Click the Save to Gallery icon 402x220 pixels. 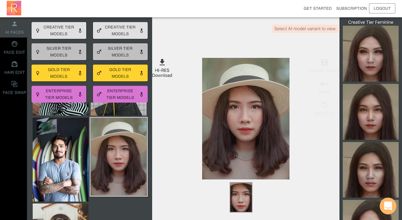(x=324, y=63)
